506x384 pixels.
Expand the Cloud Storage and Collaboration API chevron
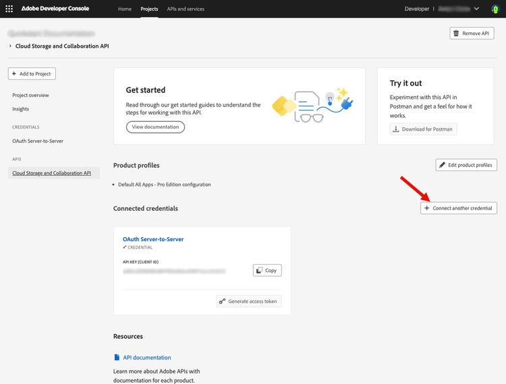[10, 46]
